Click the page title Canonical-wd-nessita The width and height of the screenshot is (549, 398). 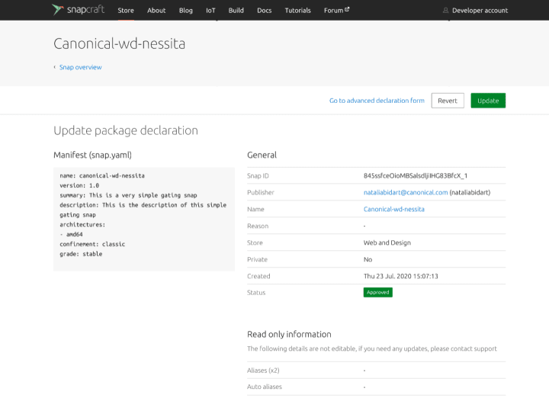(120, 43)
